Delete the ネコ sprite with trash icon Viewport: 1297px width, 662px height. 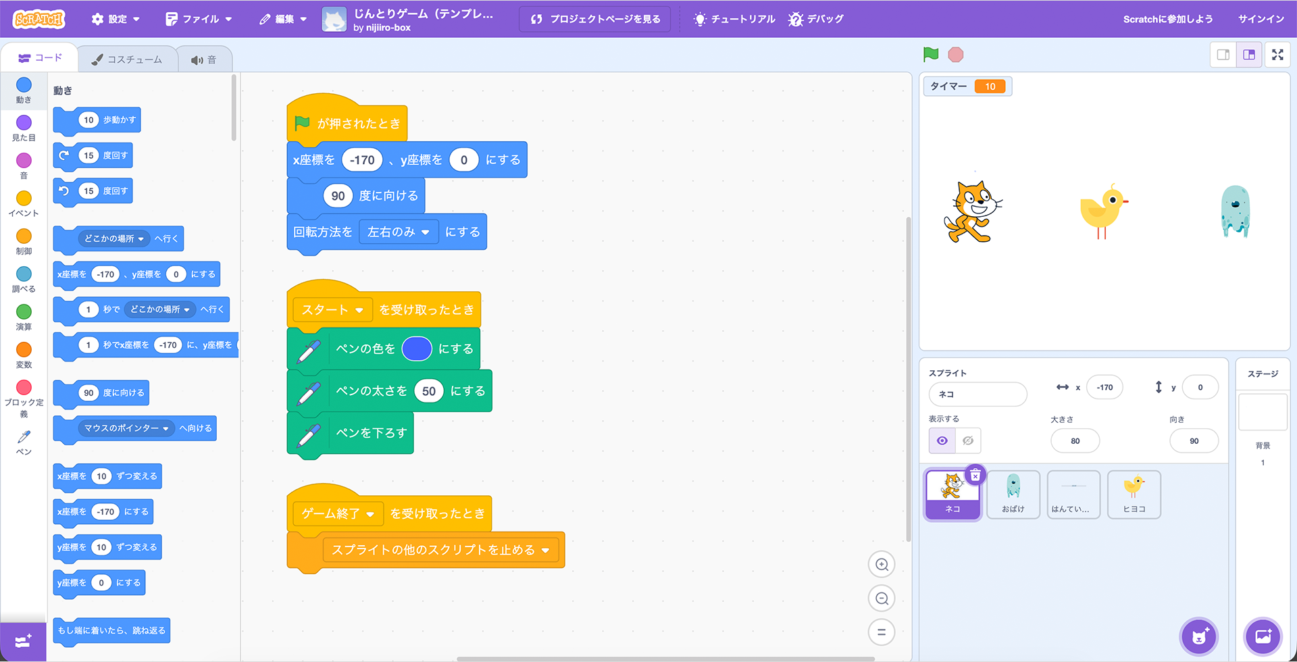(x=975, y=476)
